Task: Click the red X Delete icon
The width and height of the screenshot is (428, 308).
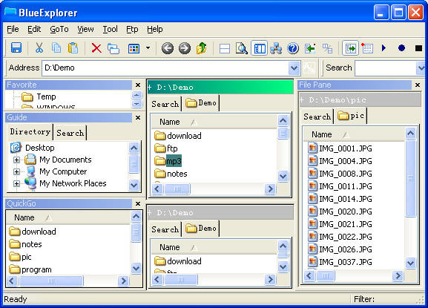Action: coord(96,48)
